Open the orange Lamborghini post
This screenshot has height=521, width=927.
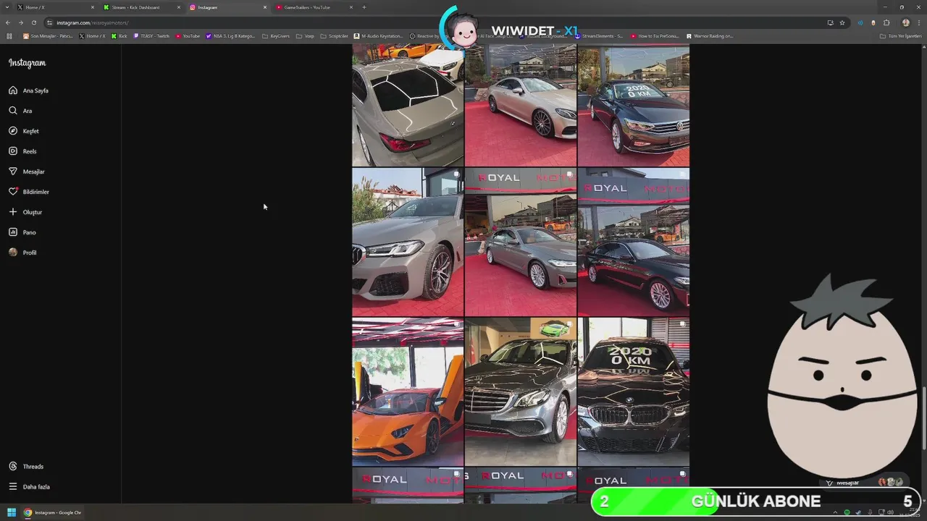pyautogui.click(x=408, y=391)
